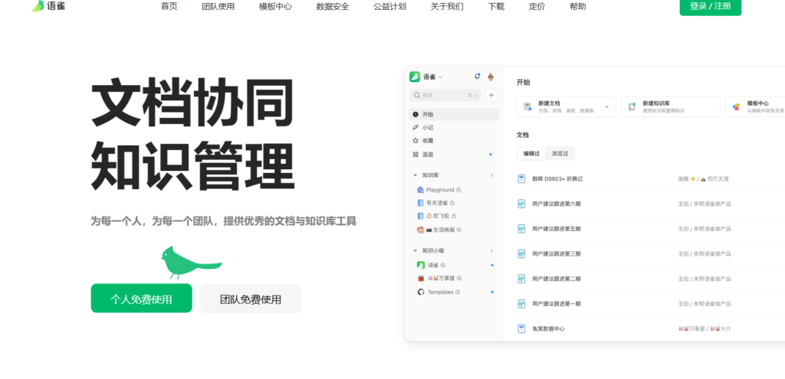Click the green bird illustration above the button
Screen dimensions: 785x379
(191, 263)
